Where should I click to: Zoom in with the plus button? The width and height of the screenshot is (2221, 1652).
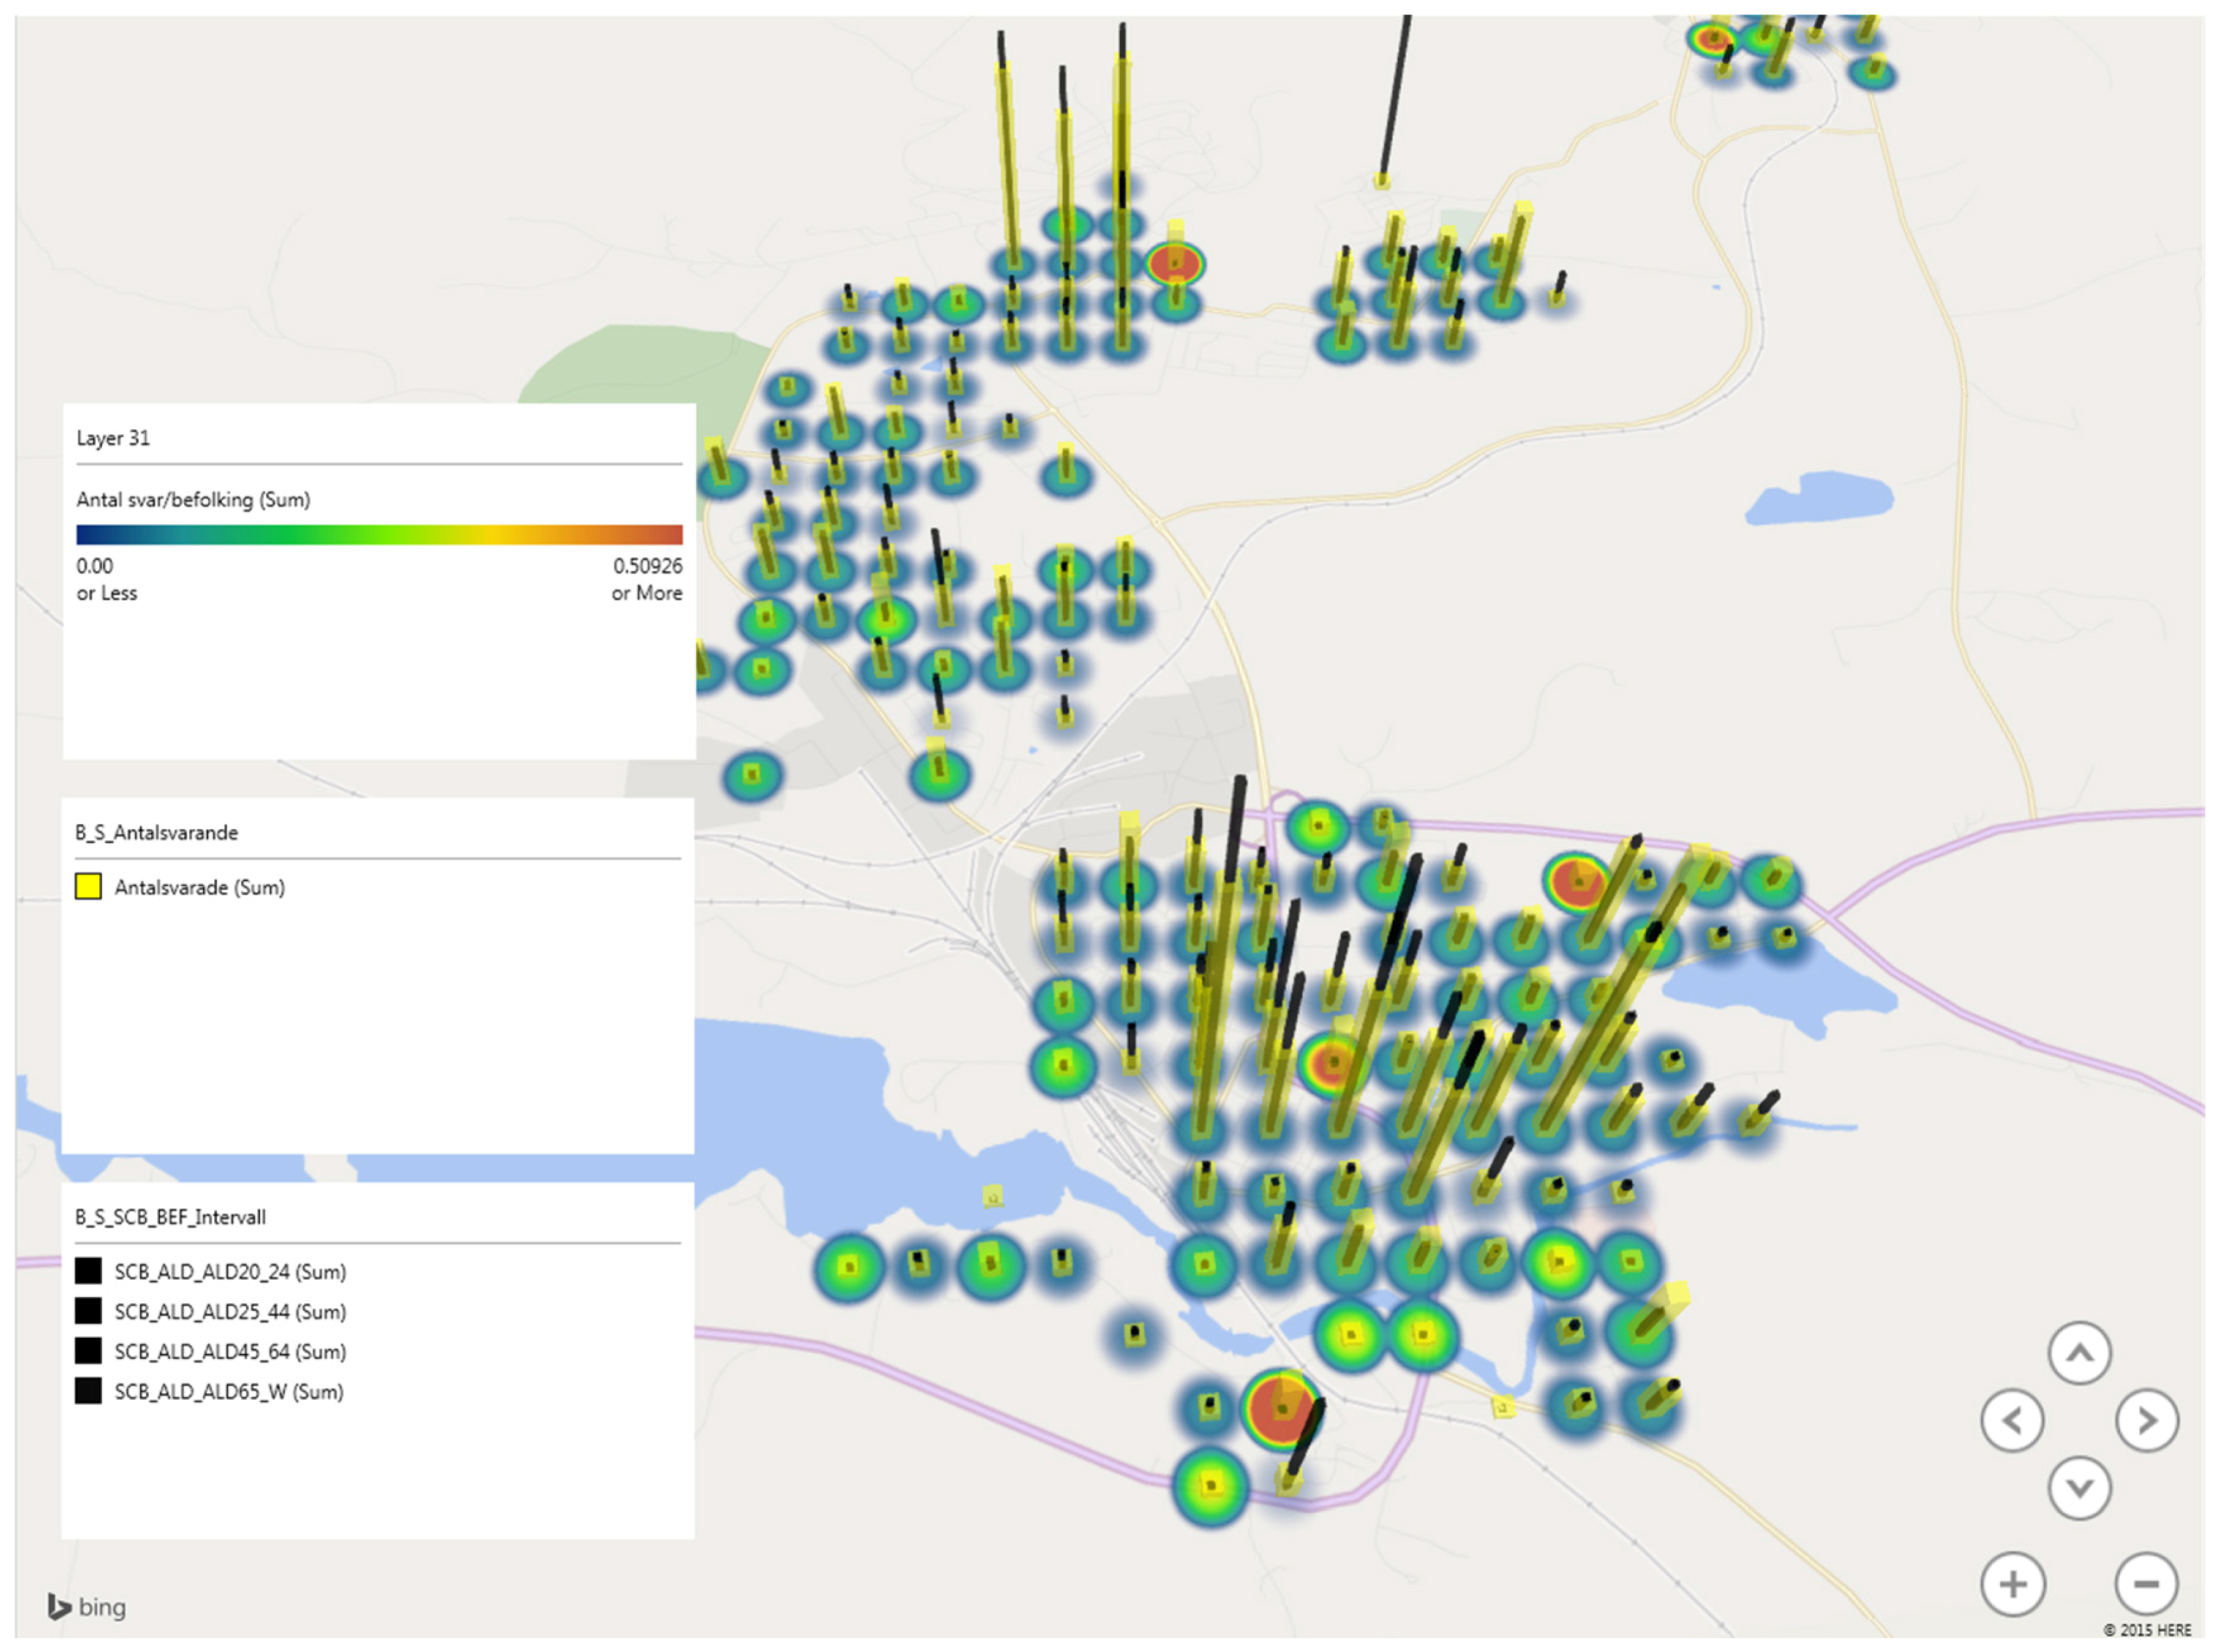[2012, 1584]
